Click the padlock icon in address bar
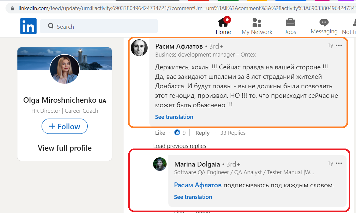Image resolution: width=356 pixels, height=213 pixels. point(12,8)
